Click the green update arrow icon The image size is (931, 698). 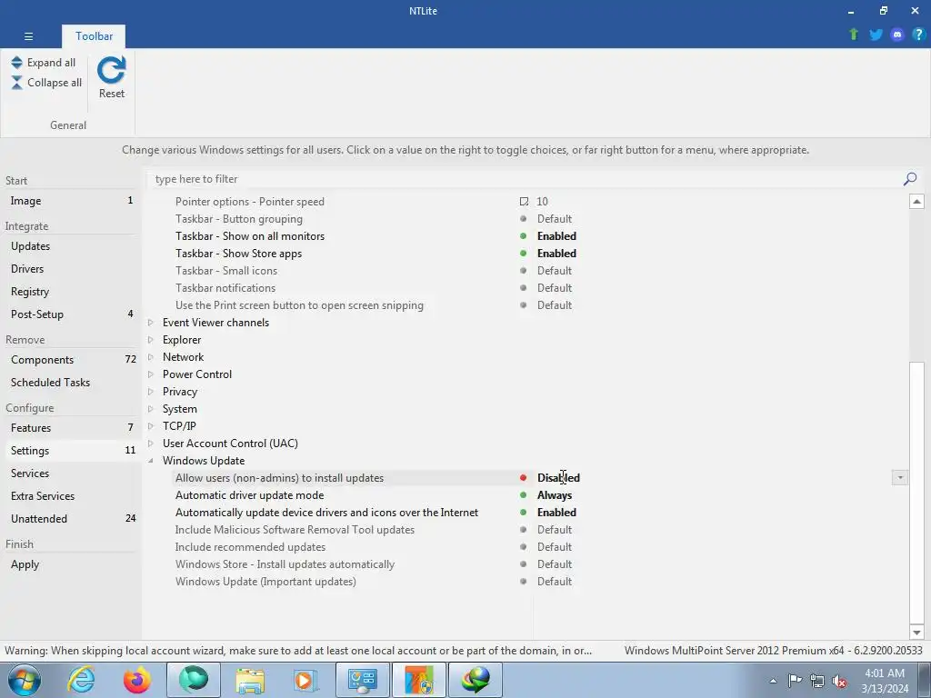[854, 35]
